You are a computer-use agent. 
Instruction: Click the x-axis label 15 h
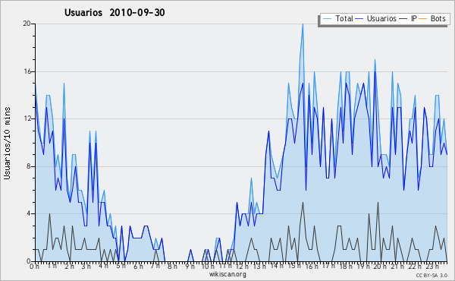(294, 266)
